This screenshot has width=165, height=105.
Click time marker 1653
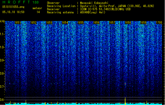pos(49,23)
